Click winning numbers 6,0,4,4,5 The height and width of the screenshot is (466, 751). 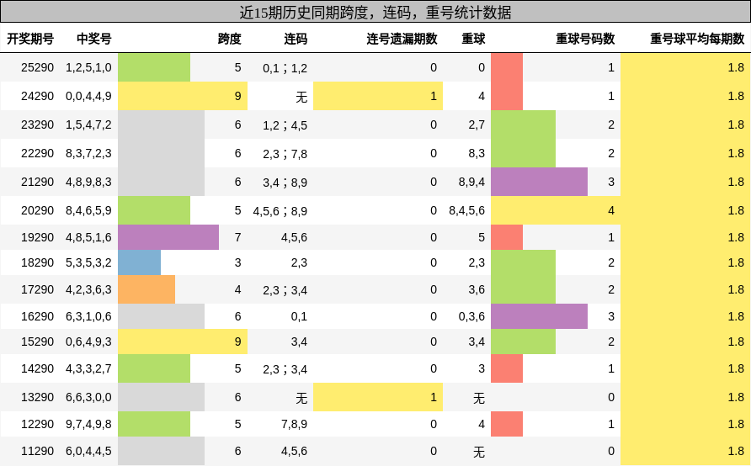click(88, 451)
